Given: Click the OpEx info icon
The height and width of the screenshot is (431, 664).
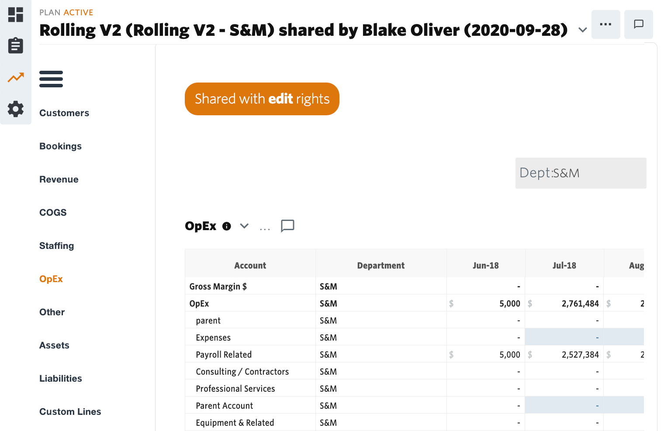Looking at the screenshot, I should coord(226,226).
